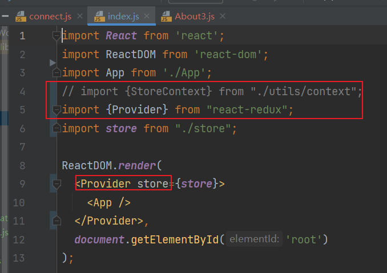Switch to the connect.js tab

click(50, 17)
